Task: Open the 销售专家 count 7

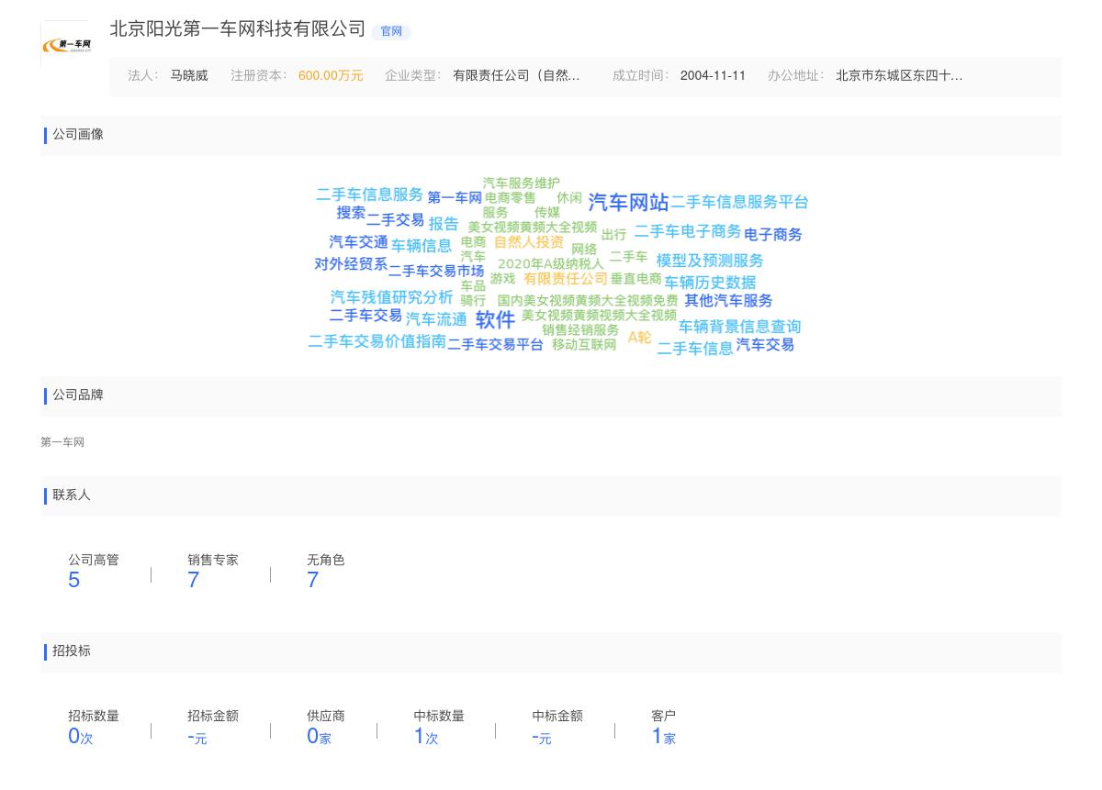Action: (194, 580)
